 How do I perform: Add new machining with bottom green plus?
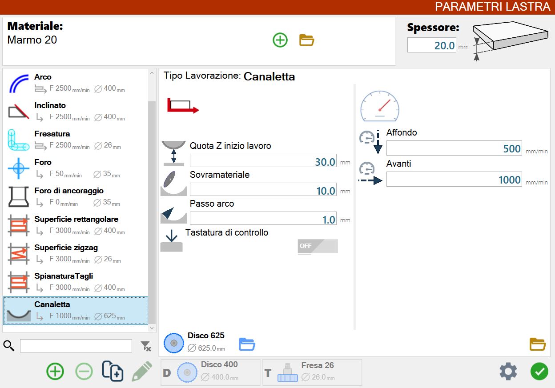click(x=55, y=371)
